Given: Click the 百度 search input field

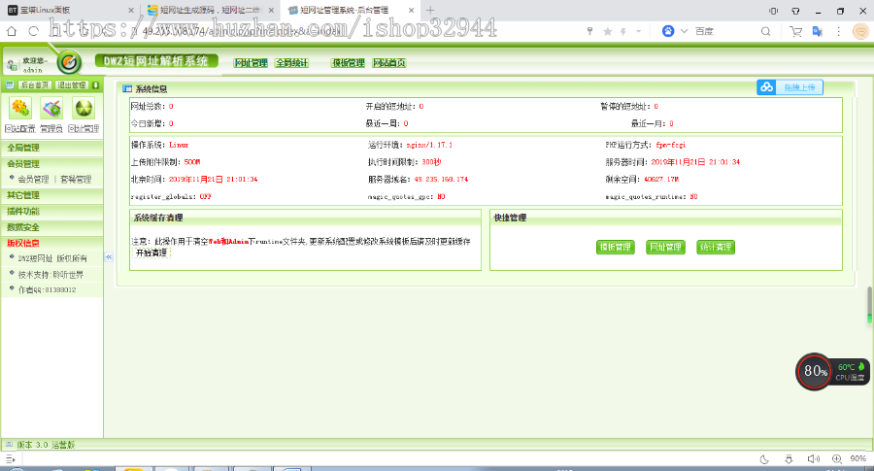Looking at the screenshot, I should [x=724, y=31].
